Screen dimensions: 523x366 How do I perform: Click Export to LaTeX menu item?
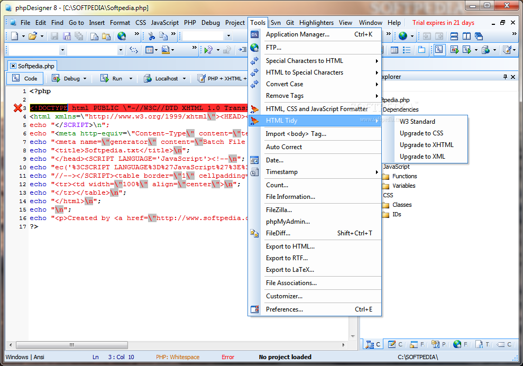point(316,270)
